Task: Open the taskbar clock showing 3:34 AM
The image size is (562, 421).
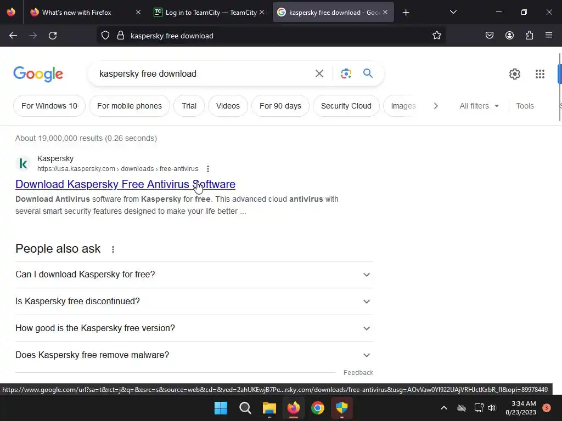Action: pos(521,408)
